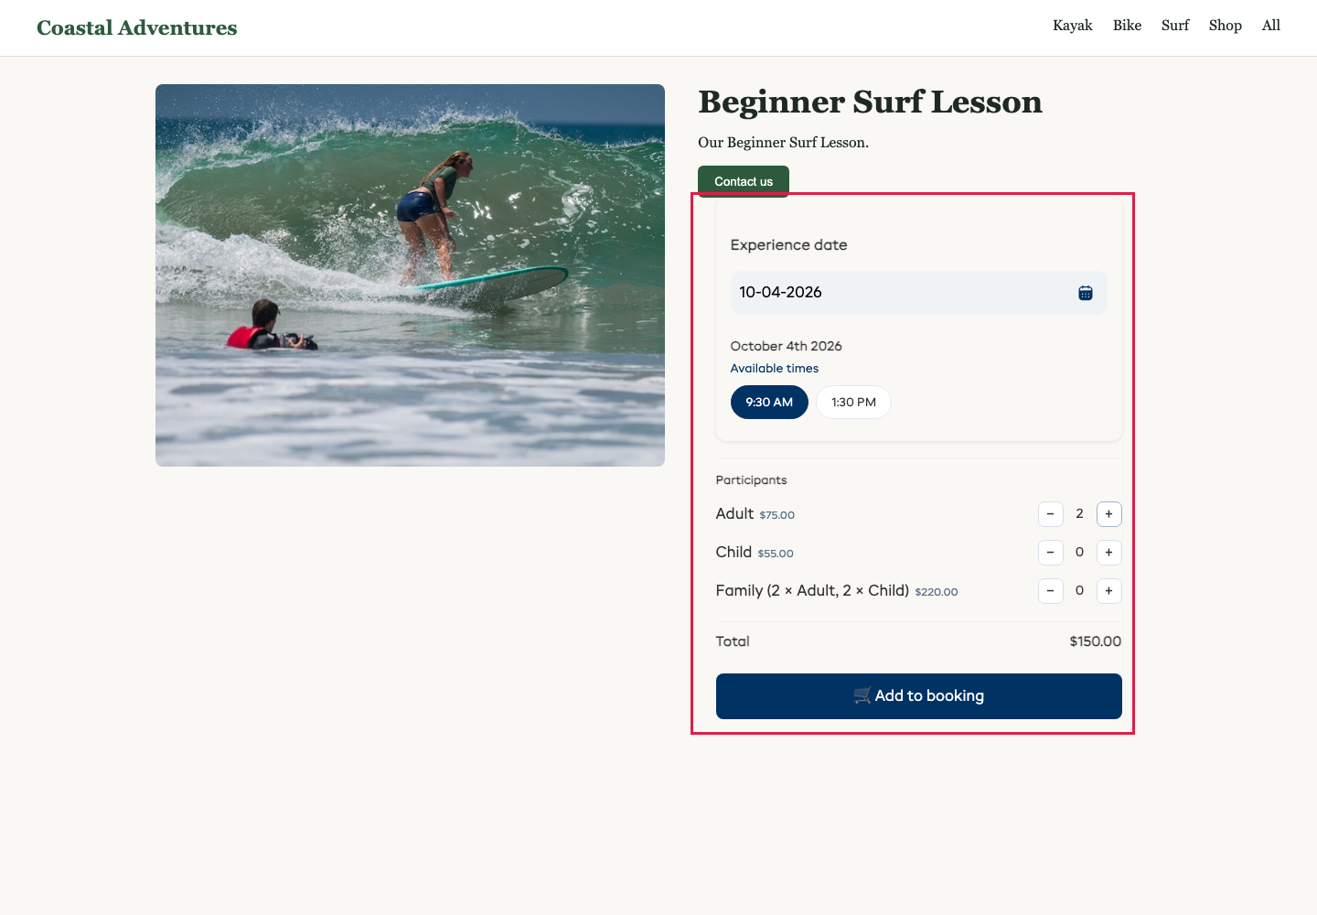
Task: Open the surf lesson photo
Action: click(x=410, y=275)
